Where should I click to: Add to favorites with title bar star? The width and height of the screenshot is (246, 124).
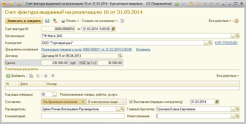19,4
